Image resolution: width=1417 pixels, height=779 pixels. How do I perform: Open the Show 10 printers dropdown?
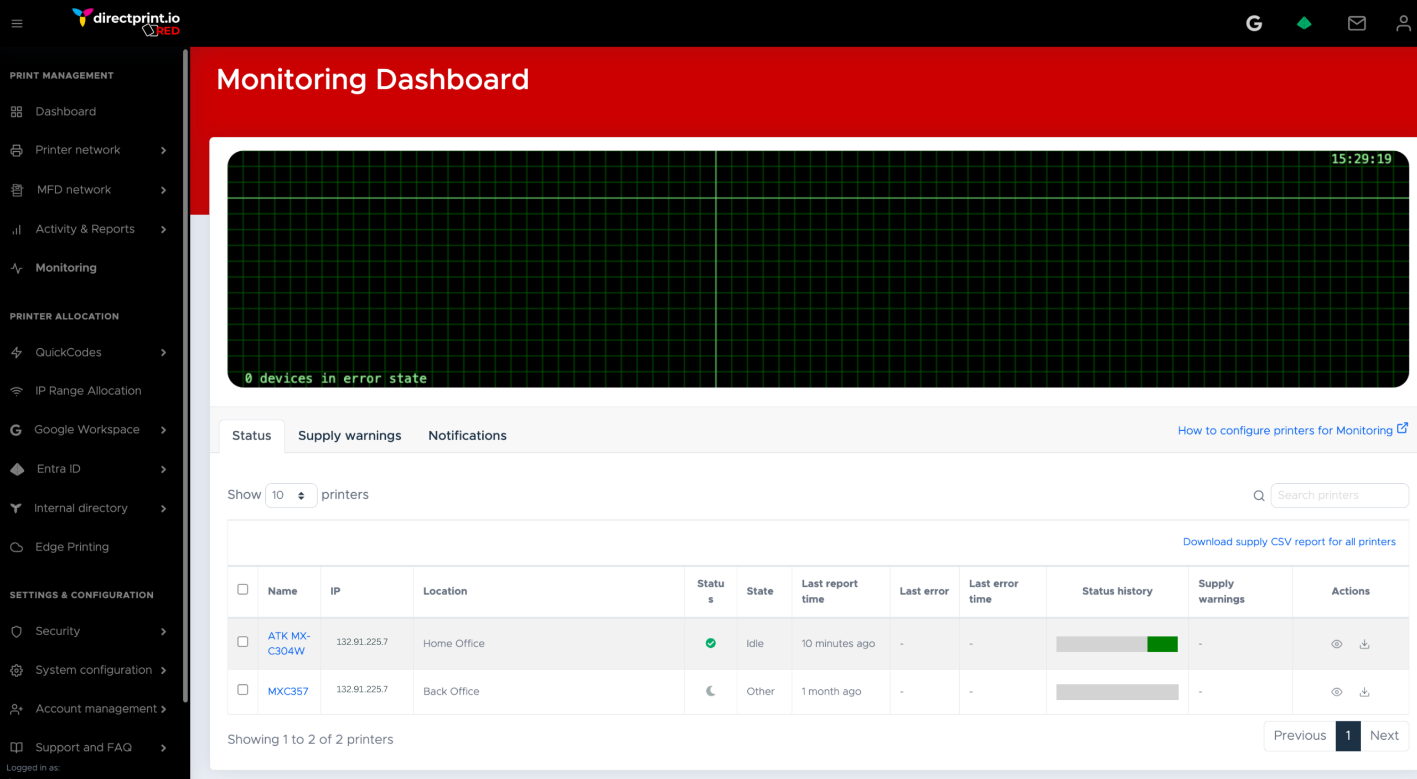[x=290, y=495]
